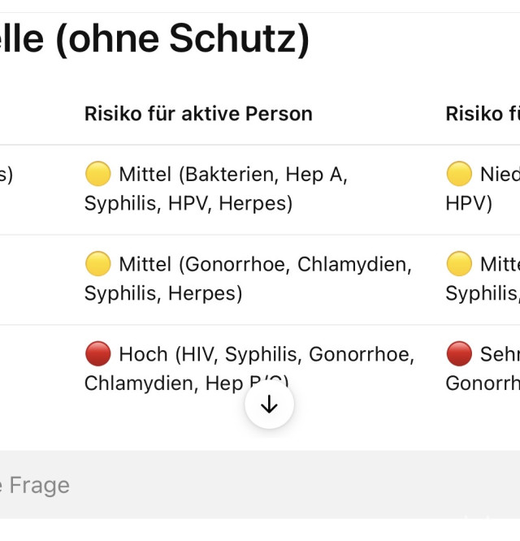Click yellow circle beside "Mittel (Gonorrhoe, Chlamydien"
The width and height of the screenshot is (520, 541).
click(97, 264)
